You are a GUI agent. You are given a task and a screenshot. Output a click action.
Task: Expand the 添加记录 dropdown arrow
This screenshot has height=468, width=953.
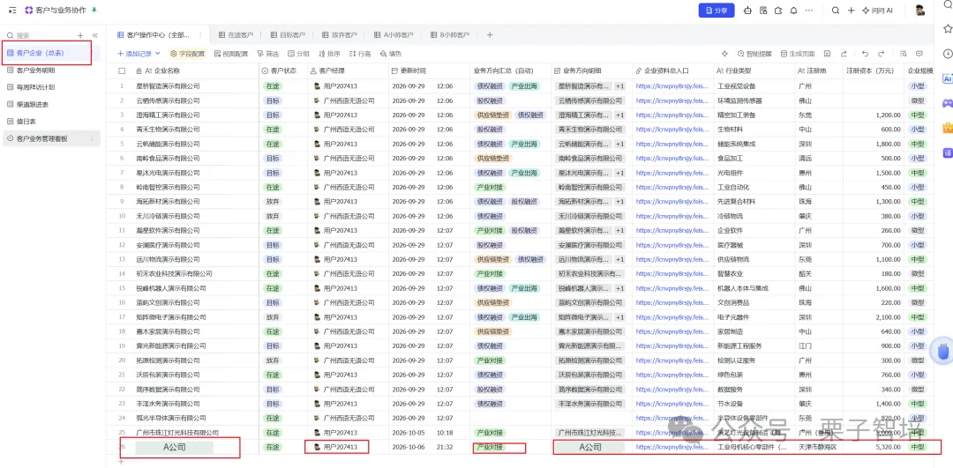click(x=158, y=54)
